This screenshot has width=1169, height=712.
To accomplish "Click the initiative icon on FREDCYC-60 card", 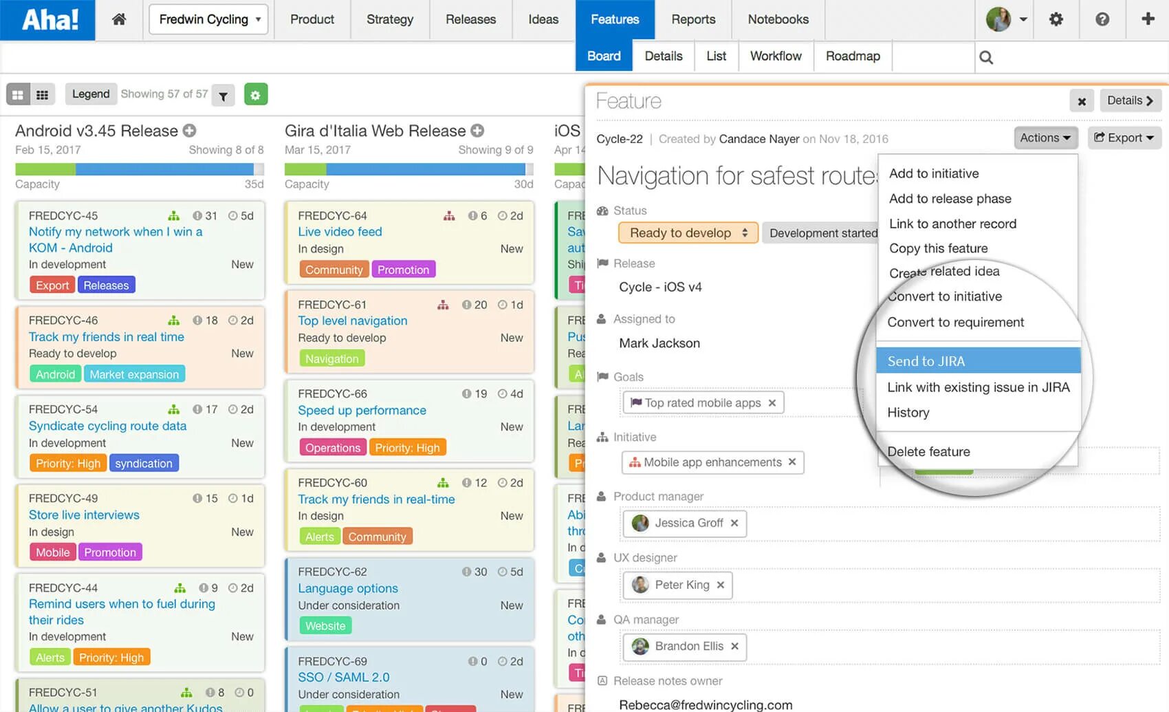I will [443, 482].
